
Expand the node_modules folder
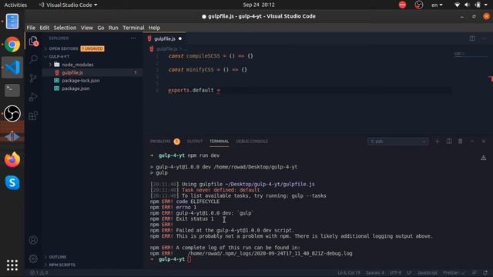[77, 65]
